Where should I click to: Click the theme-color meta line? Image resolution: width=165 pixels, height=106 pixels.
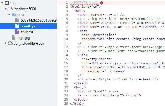[121, 27]
